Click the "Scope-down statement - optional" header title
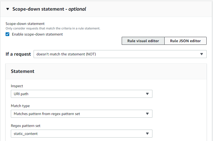 coord(49,9)
